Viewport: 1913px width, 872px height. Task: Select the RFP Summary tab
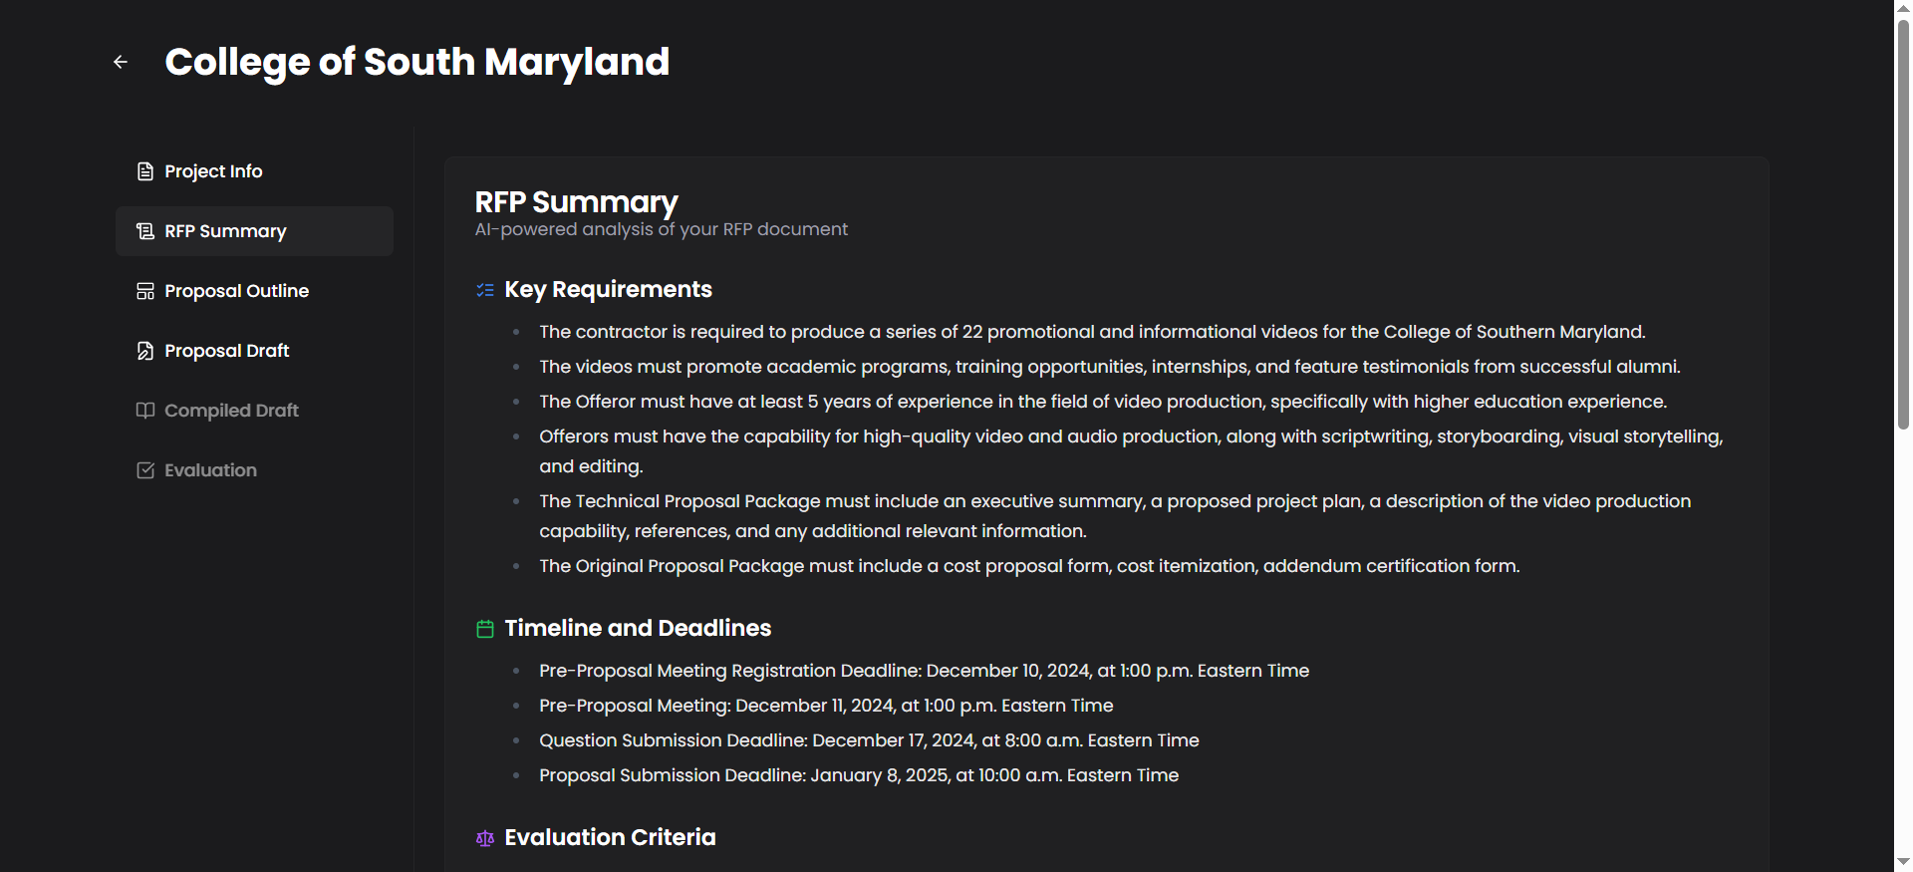(x=225, y=231)
